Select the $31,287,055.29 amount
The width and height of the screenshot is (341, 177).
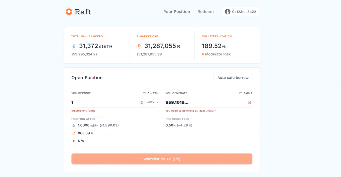[x=149, y=54]
